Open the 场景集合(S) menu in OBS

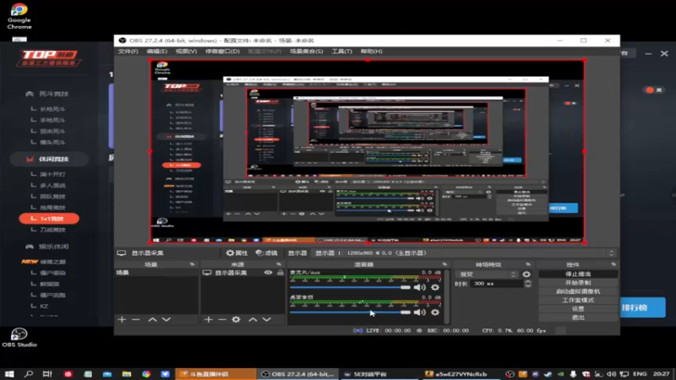coord(306,52)
